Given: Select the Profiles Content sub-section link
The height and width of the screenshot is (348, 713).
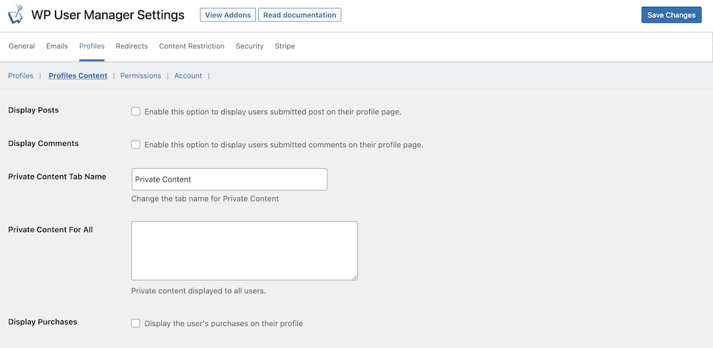Looking at the screenshot, I should pos(78,75).
